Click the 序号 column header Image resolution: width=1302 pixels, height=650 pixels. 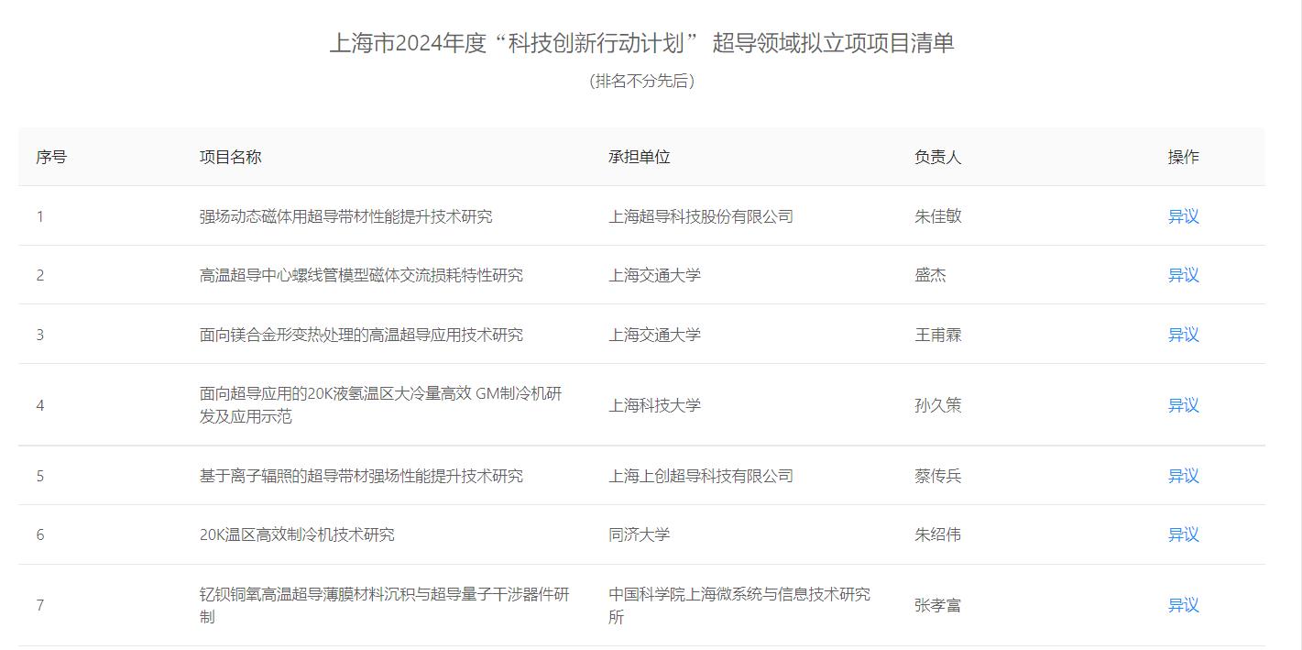pyautogui.click(x=51, y=157)
